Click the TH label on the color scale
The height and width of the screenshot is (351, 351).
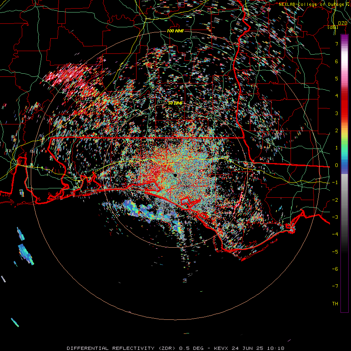[x=335, y=304]
